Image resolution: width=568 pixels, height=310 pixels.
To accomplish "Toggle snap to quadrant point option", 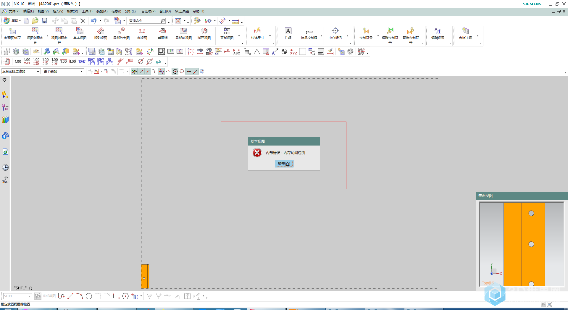I will coord(182,71).
